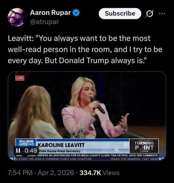This screenshot has width=174, height=183.
Task: Open Aaron Rupar's profile avatar
Action: [16, 17]
